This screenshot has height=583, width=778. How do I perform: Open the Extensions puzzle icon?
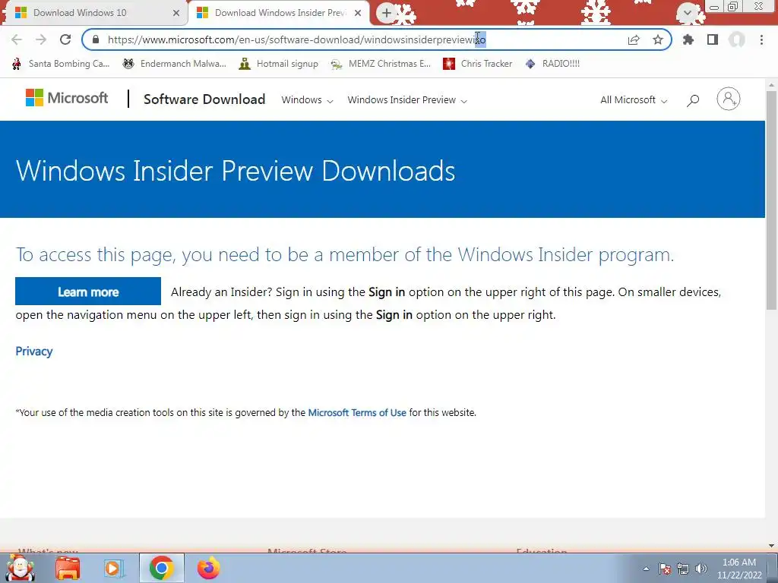point(688,39)
